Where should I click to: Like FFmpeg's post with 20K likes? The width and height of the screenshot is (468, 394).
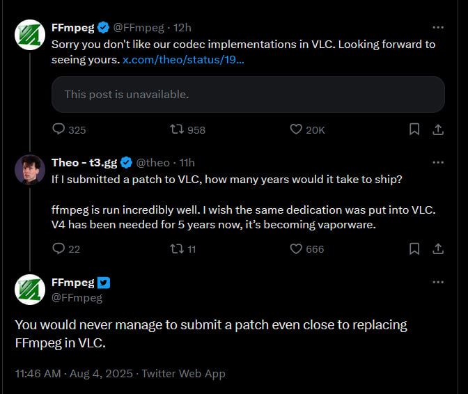tap(296, 129)
